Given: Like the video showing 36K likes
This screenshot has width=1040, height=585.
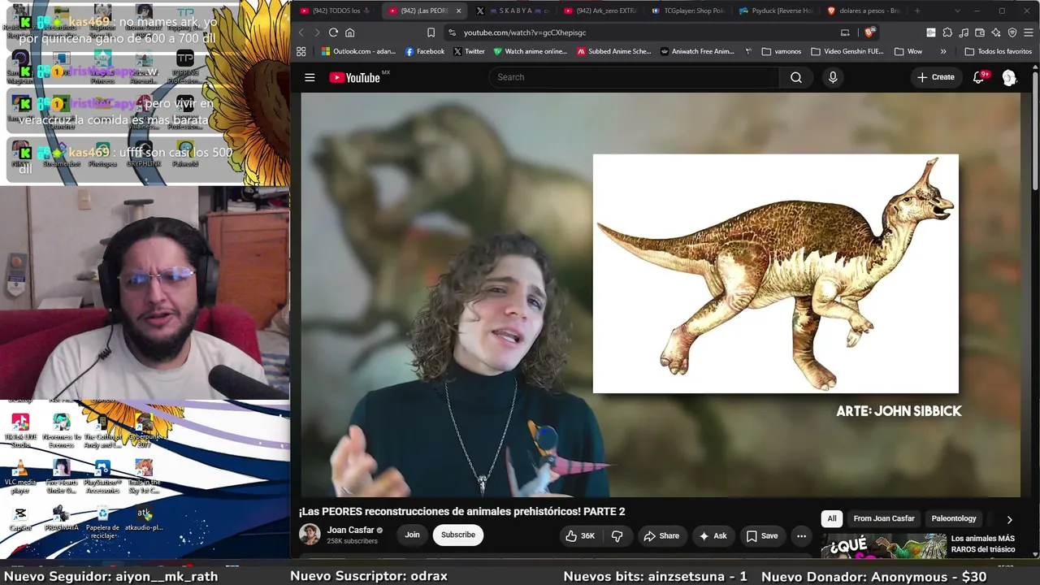Looking at the screenshot, I should 580,535.
